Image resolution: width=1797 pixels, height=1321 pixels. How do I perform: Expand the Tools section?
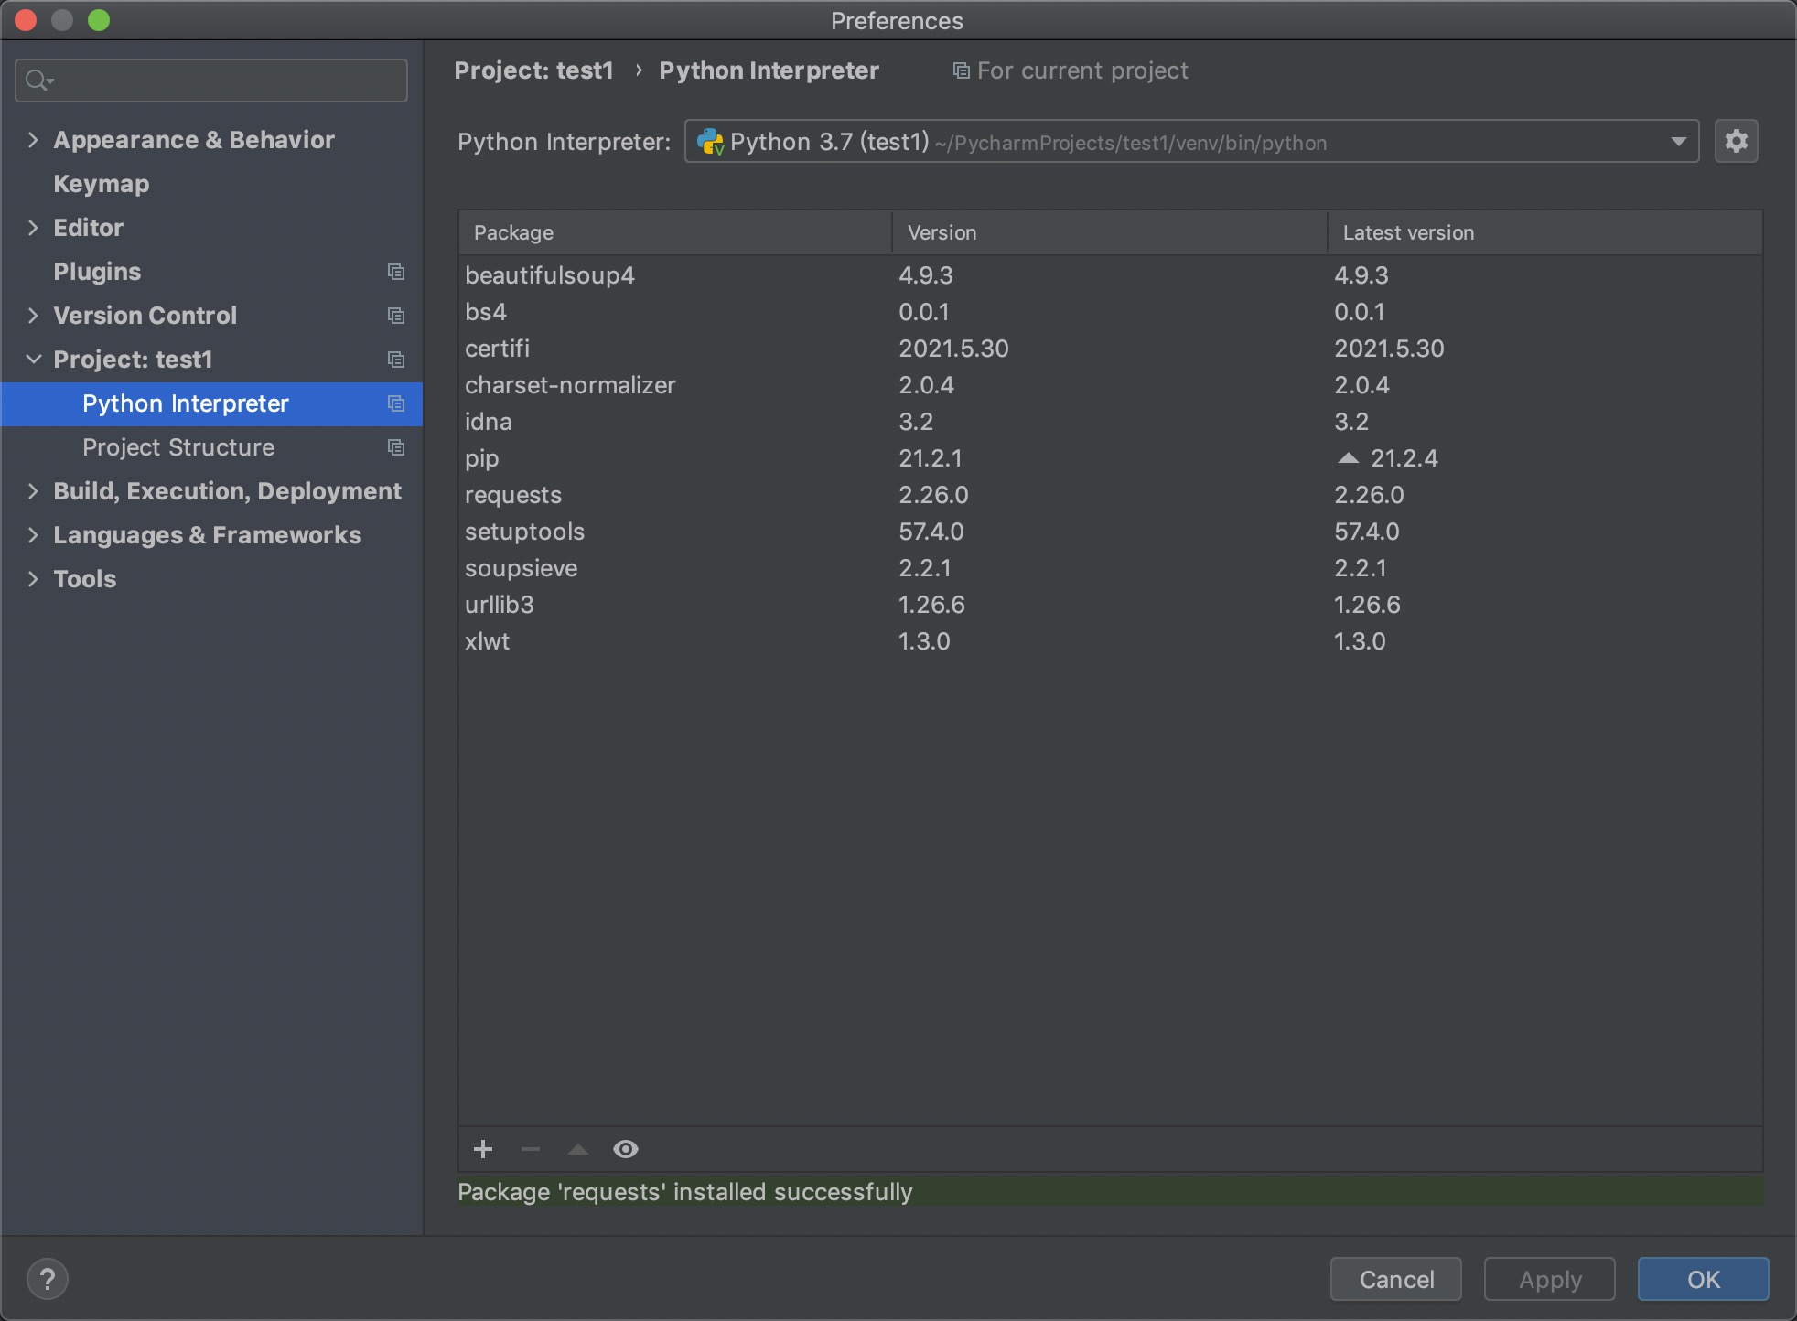click(x=33, y=579)
